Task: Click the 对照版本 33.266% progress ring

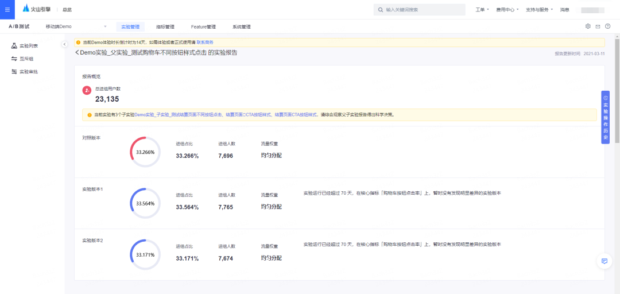Action: click(x=145, y=152)
